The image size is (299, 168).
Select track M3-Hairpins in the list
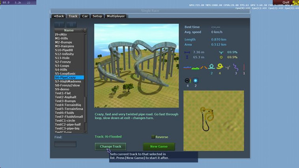click(x=69, y=46)
